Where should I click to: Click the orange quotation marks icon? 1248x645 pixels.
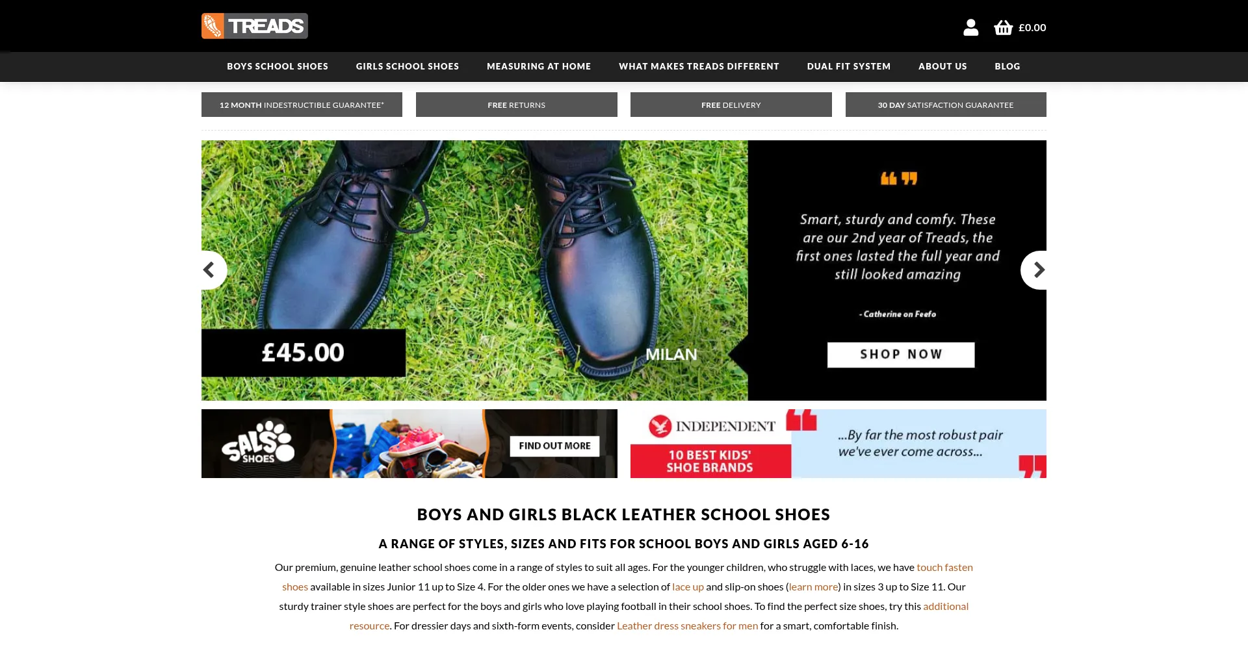tap(899, 179)
